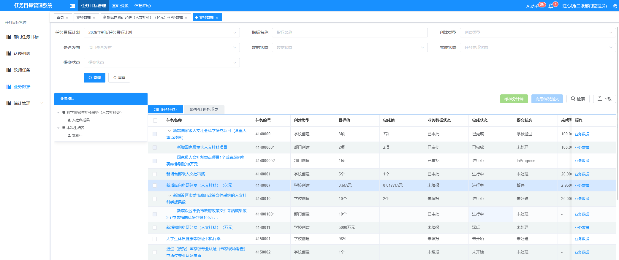Click the 查询 search button
Image resolution: width=619 pixels, height=260 pixels.
94,78
